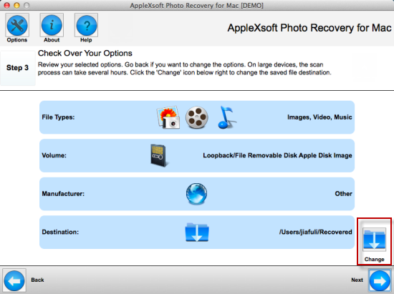Click the Video film reel icon
The image size is (394, 294).
[197, 117]
